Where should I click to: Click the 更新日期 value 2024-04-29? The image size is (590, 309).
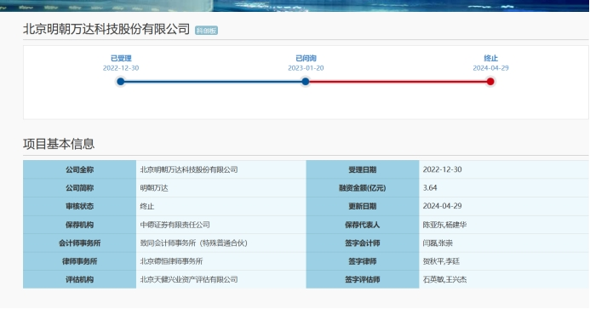(442, 206)
